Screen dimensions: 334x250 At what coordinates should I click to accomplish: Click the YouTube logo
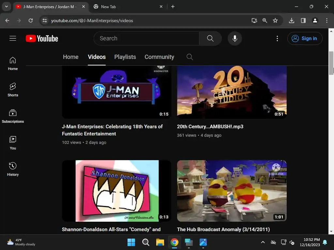click(42, 38)
